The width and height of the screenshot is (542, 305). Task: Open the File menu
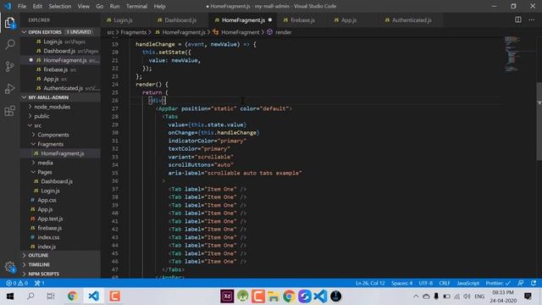(22, 6)
